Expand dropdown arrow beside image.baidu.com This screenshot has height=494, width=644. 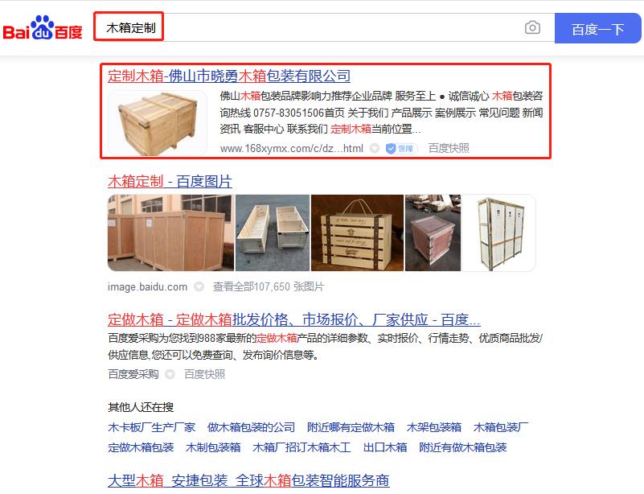pyautogui.click(x=199, y=286)
